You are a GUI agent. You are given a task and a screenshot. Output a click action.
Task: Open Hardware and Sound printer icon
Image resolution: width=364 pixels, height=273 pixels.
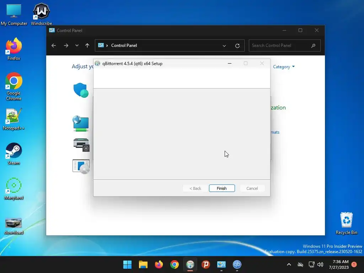coord(81,145)
